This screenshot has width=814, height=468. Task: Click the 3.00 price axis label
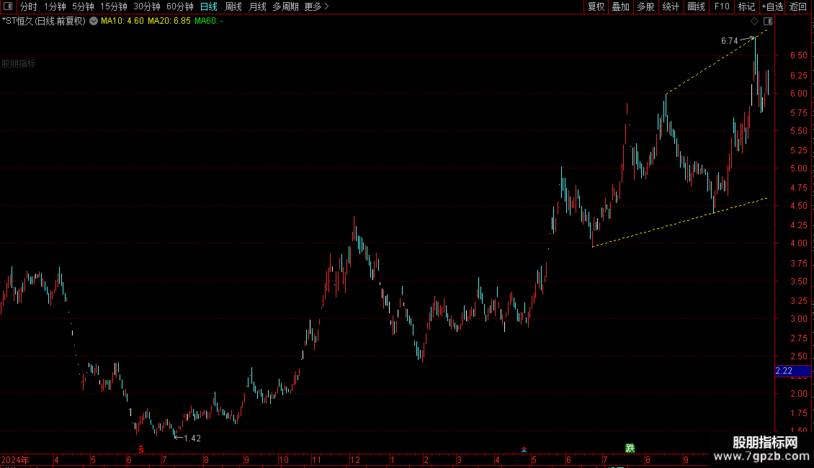[x=798, y=319]
